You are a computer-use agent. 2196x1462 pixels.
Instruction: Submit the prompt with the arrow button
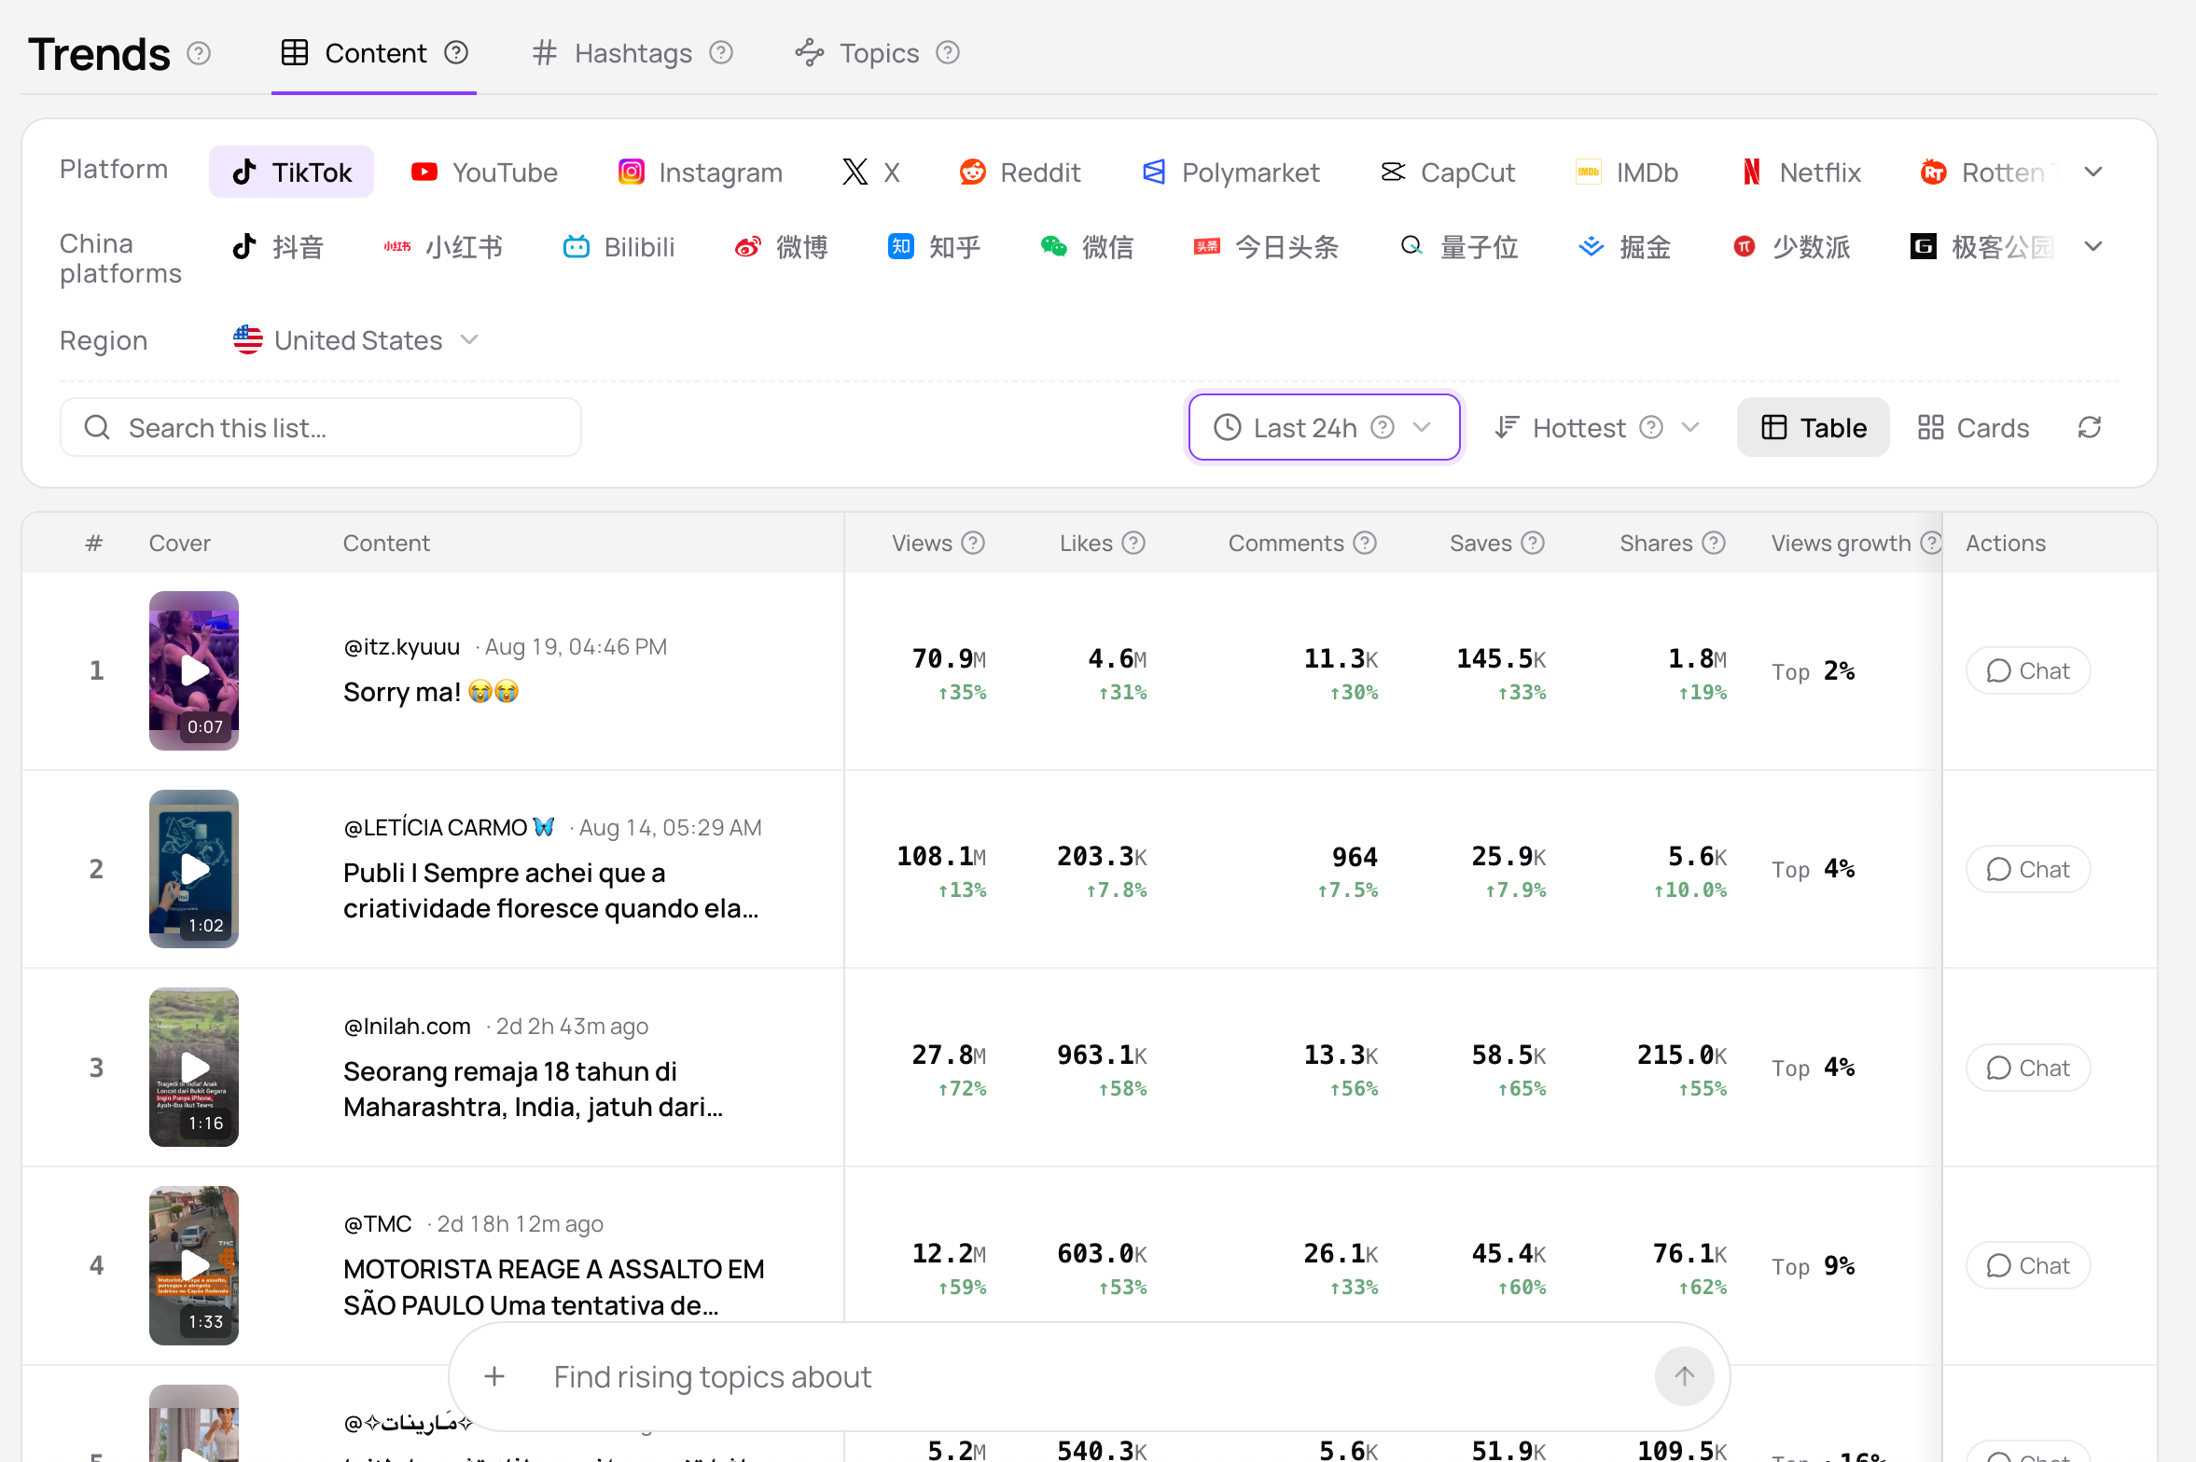coord(1684,1376)
